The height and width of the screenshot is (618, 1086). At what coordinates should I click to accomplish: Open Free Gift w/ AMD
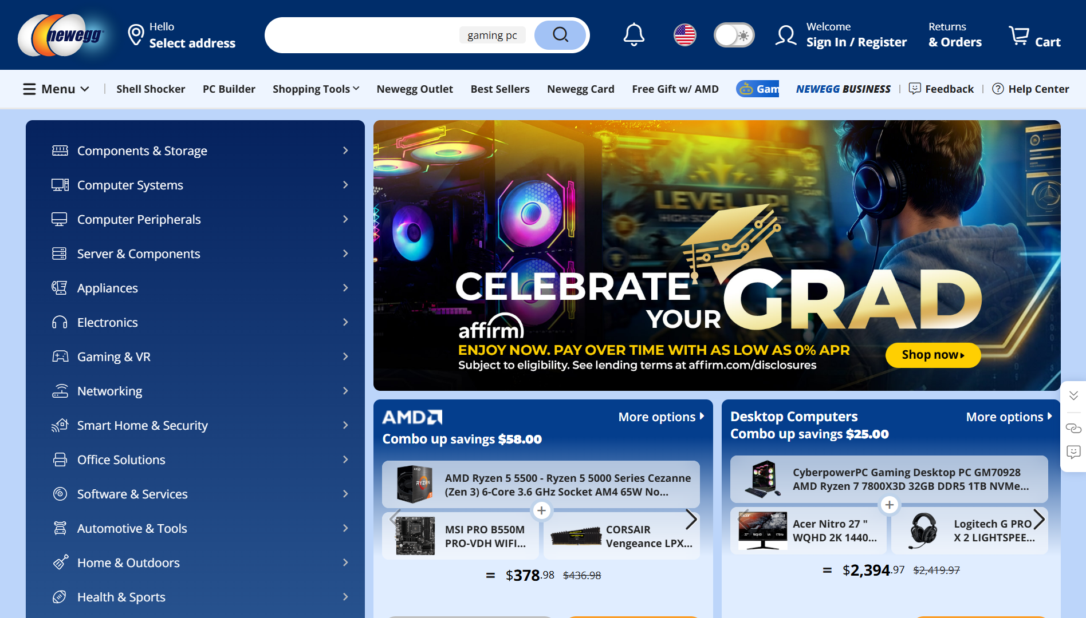pos(675,89)
